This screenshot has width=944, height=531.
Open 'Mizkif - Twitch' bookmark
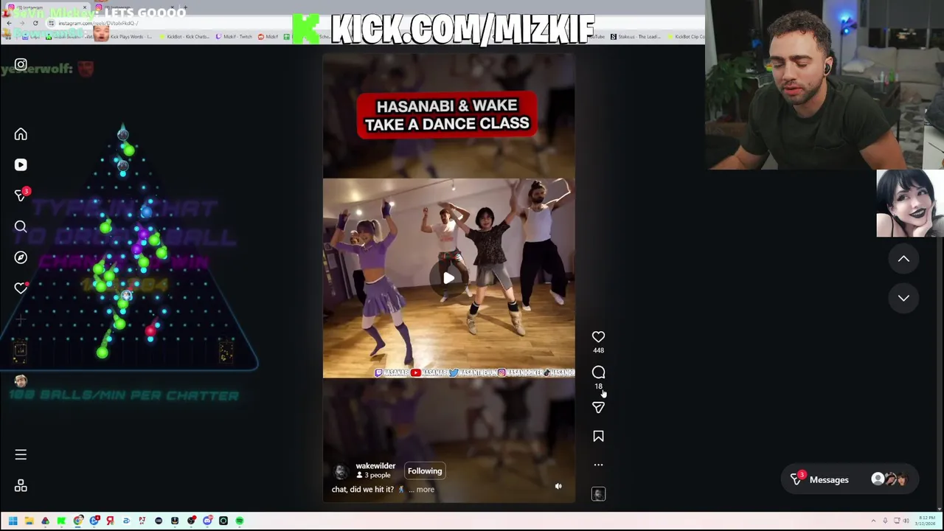[235, 36]
